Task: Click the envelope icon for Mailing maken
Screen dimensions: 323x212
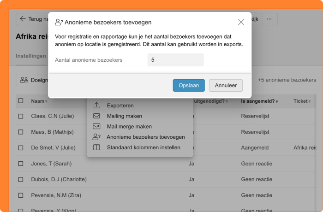Action: pos(96,116)
